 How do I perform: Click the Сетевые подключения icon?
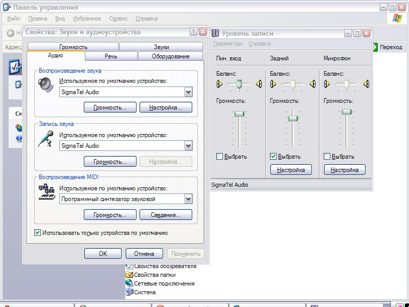pyautogui.click(x=129, y=283)
